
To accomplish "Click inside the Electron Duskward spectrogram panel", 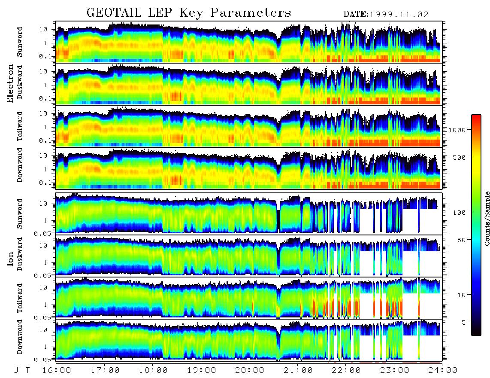I will point(249,84).
